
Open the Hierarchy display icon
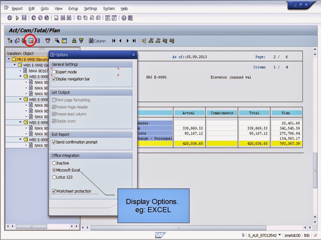10,41
